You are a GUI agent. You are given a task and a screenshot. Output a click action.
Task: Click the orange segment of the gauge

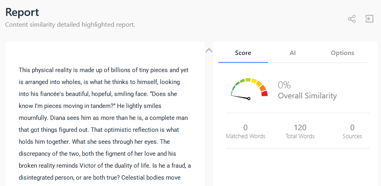tap(262, 88)
